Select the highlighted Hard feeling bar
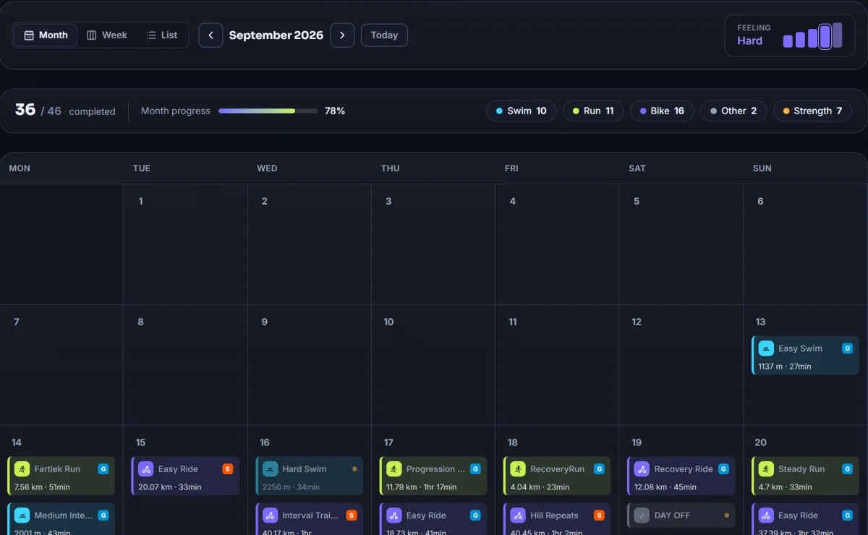868x535 pixels. [825, 37]
